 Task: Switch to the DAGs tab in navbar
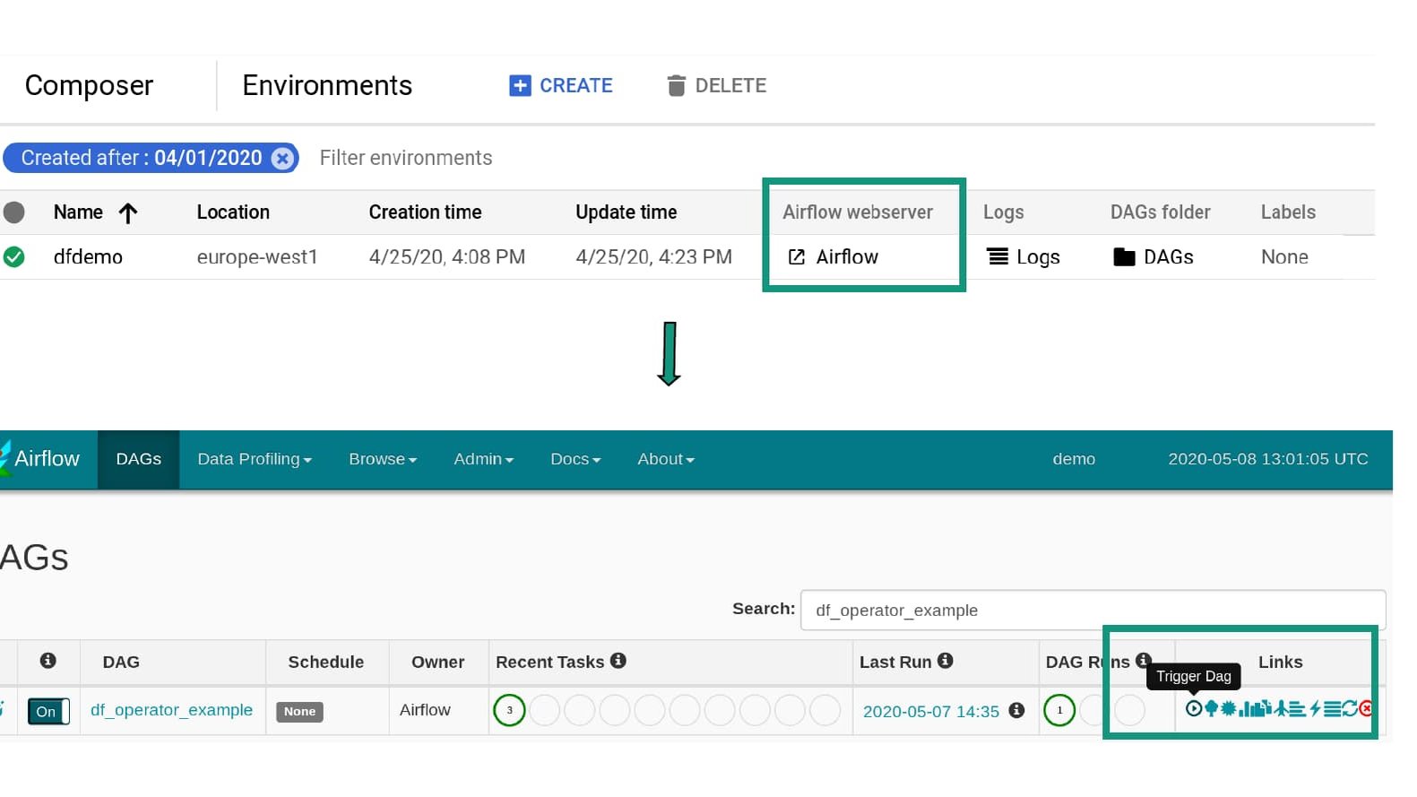point(139,459)
